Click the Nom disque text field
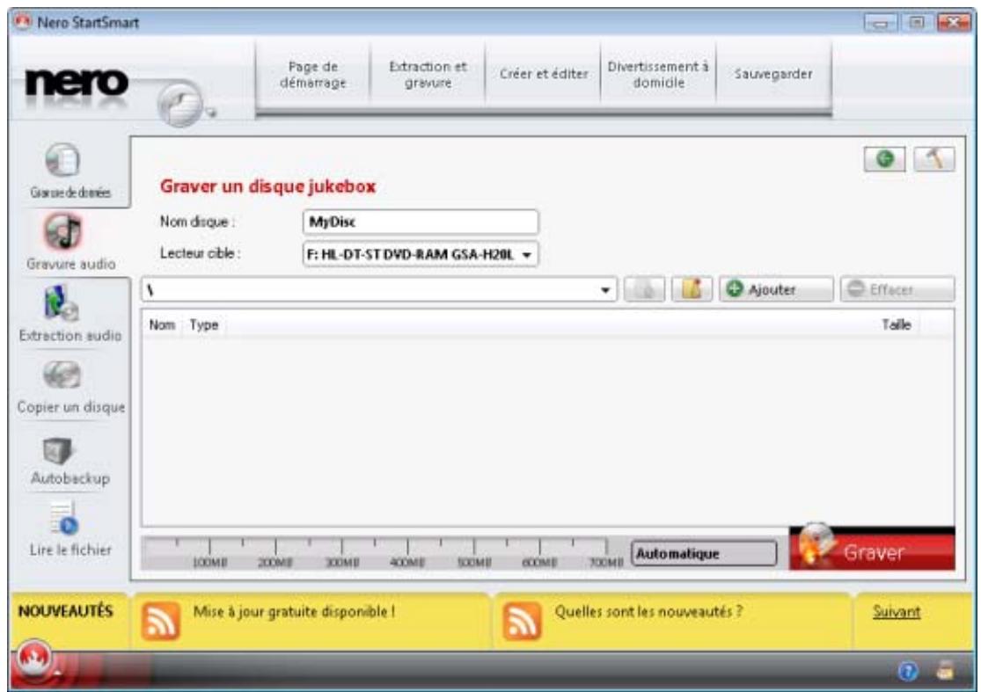 [421, 222]
